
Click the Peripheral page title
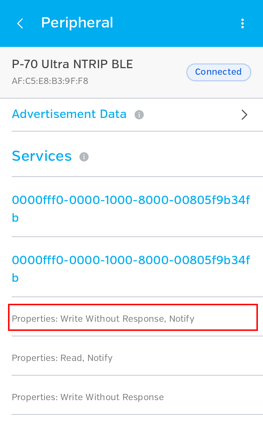[77, 23]
